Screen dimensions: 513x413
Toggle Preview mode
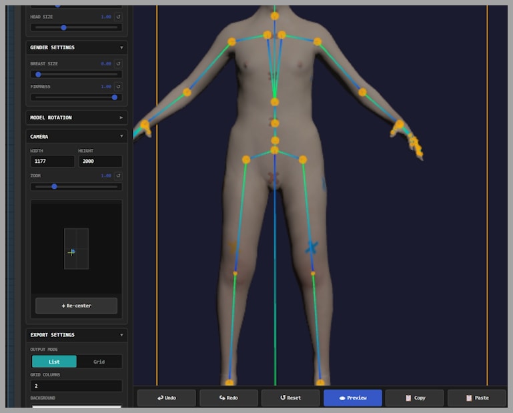coord(352,398)
